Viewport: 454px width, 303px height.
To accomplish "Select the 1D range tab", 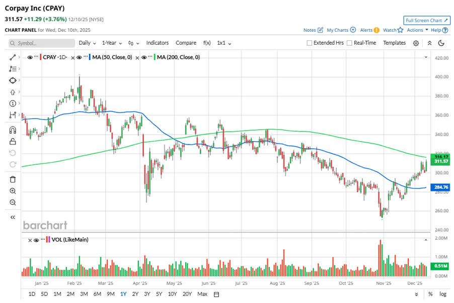I will pos(32,294).
